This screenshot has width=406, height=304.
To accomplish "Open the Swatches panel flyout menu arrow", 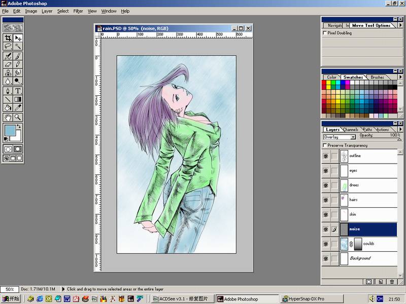I will tap(400, 77).
